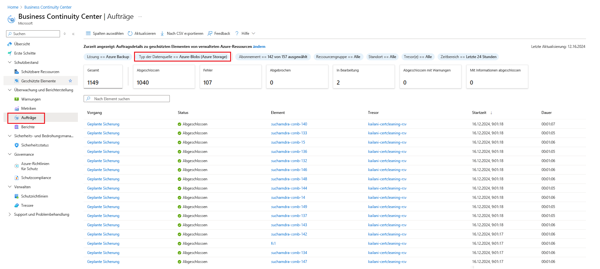The width and height of the screenshot is (600, 269).
Task: Click the Berichte report icon
Action: (x=17, y=127)
